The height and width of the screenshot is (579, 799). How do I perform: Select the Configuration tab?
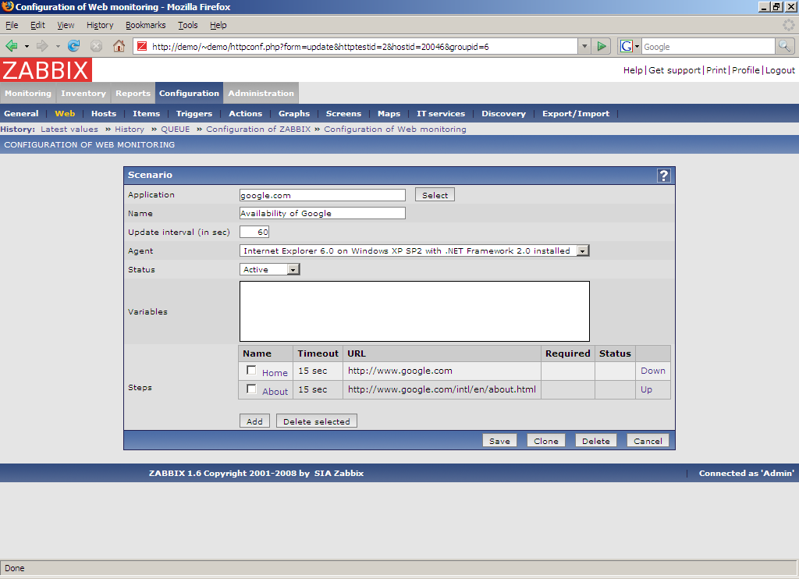coord(189,94)
